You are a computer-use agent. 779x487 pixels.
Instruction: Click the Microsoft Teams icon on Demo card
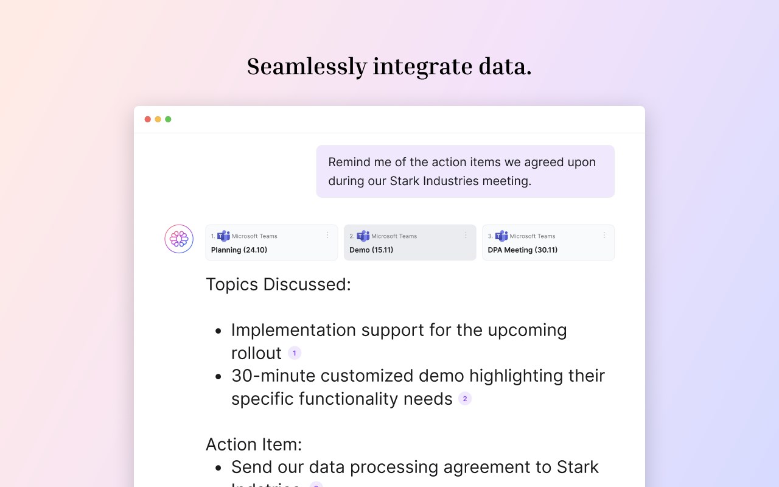(363, 236)
